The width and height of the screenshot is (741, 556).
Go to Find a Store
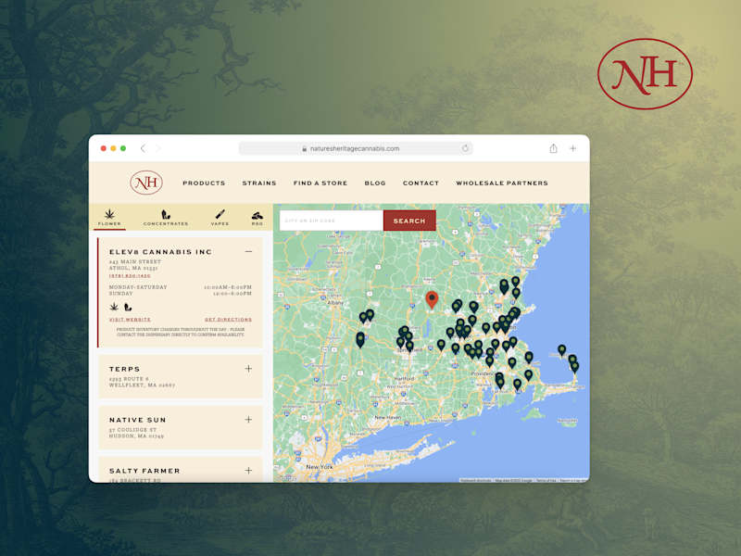click(x=320, y=183)
